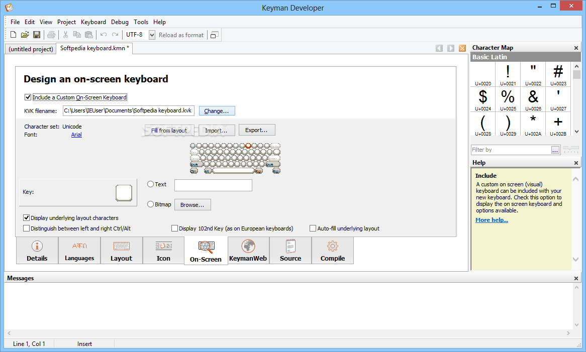The width and height of the screenshot is (586, 352).
Task: Enable Distinguish between left and right Ctrl/Alt
Action: pyautogui.click(x=27, y=228)
